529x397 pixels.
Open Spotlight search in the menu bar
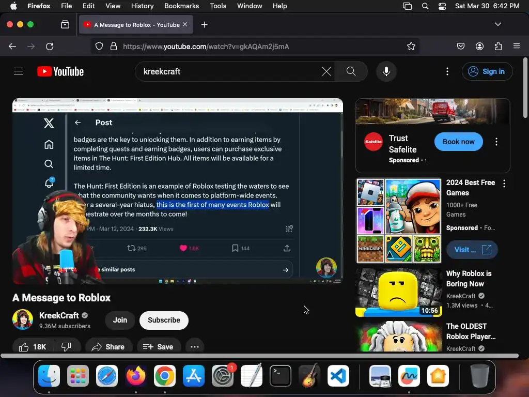pos(425,6)
